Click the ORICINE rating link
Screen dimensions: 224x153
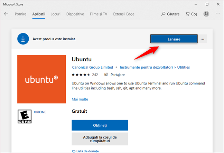(x=40, y=112)
